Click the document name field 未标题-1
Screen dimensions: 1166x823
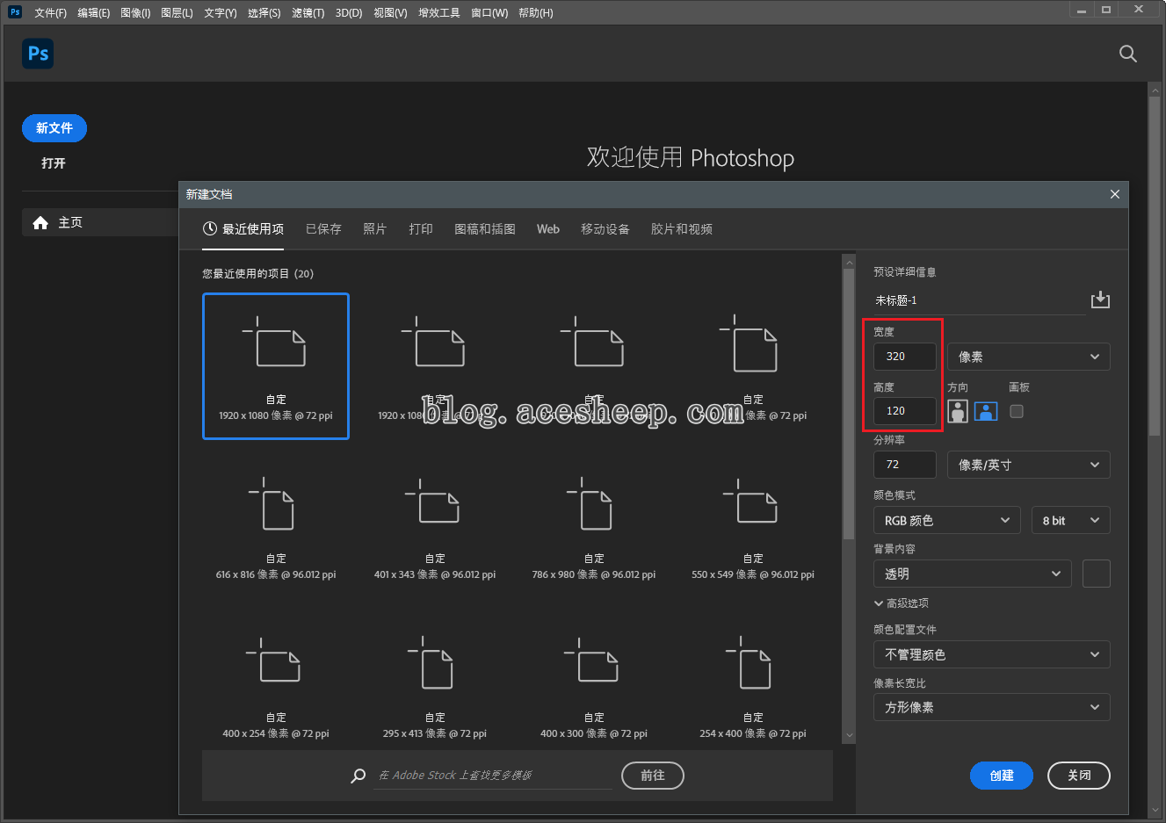pyautogui.click(x=978, y=300)
